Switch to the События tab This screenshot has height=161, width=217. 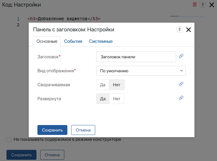tap(73, 41)
